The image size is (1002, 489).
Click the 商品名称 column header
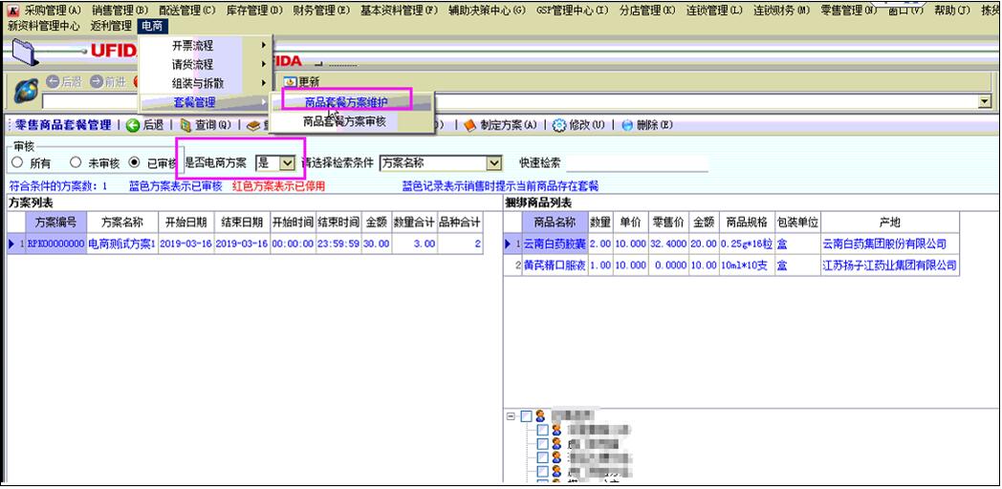pos(555,223)
